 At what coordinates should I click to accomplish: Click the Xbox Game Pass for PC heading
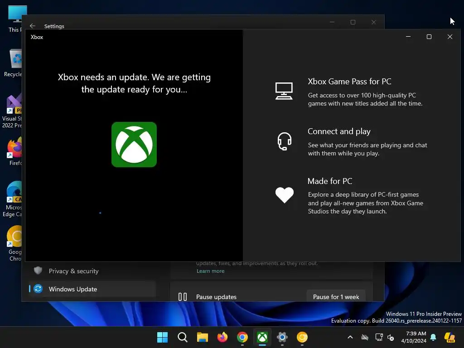tap(349, 82)
